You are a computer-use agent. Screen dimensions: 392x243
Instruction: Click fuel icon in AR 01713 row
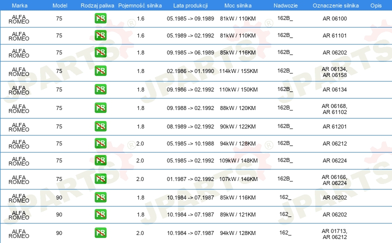[100, 232]
